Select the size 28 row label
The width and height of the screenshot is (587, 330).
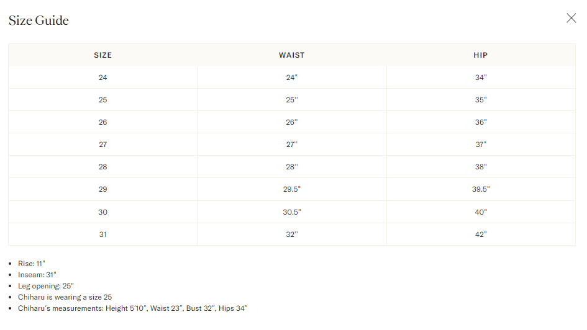[102, 167]
